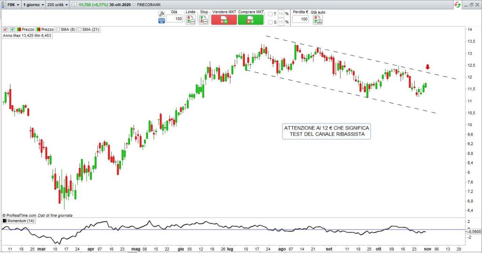Expand the 200 unità dropdown
This screenshot has height=253, width=482.
(x=57, y=4)
